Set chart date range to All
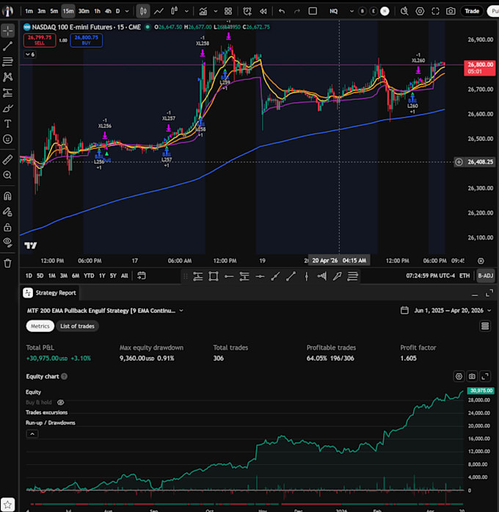Viewport: 499px width, 512px height. (125, 275)
